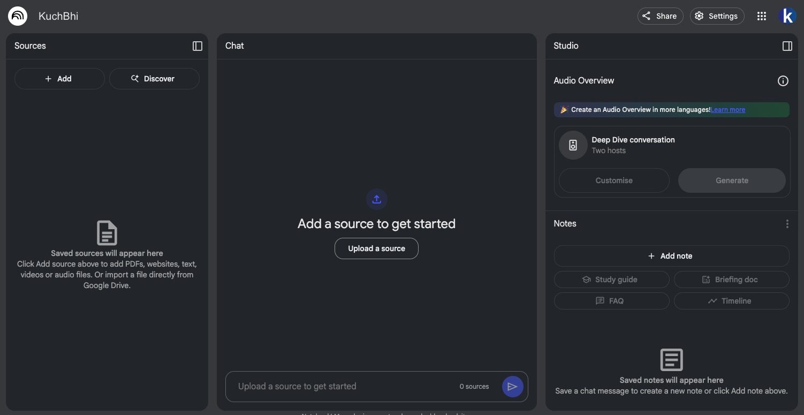Viewport: 804px width, 415px height.
Task: Open notebook Settings
Action: click(717, 16)
